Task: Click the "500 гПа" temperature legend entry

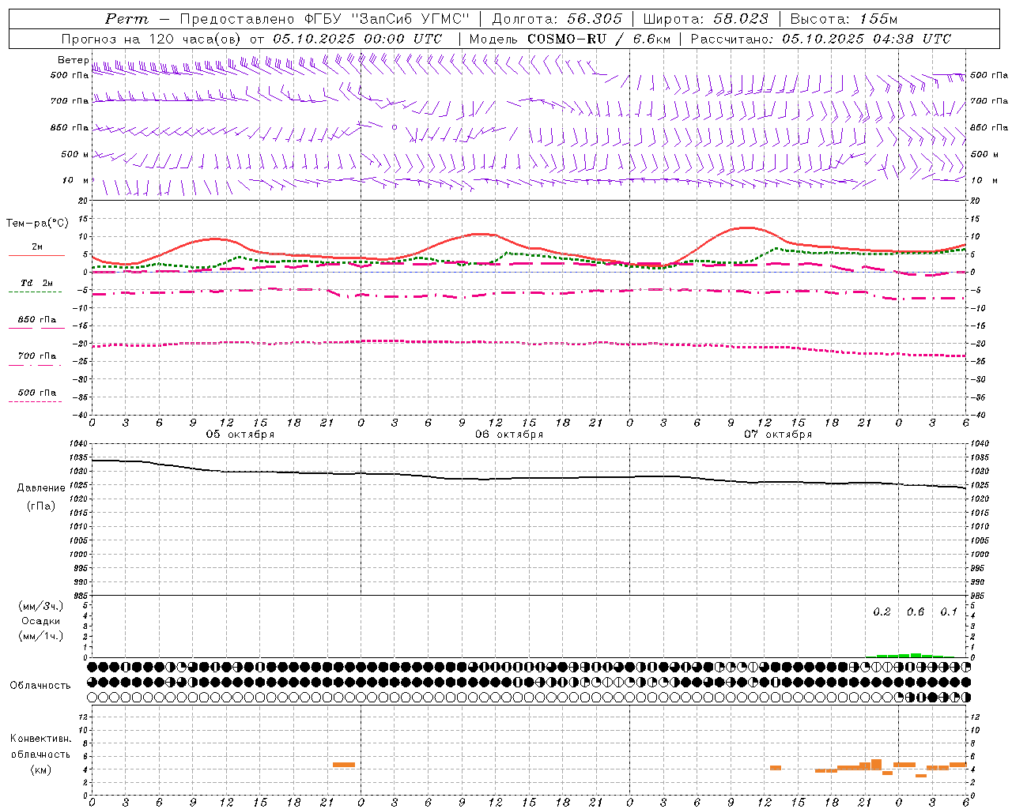Action: pos(37,393)
